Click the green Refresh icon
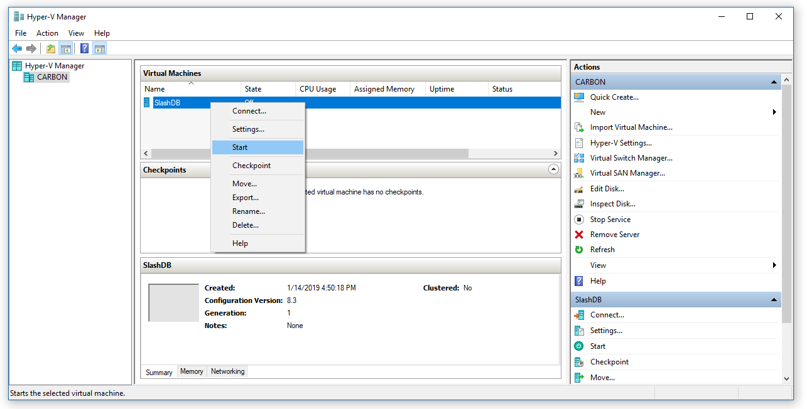 coord(579,250)
